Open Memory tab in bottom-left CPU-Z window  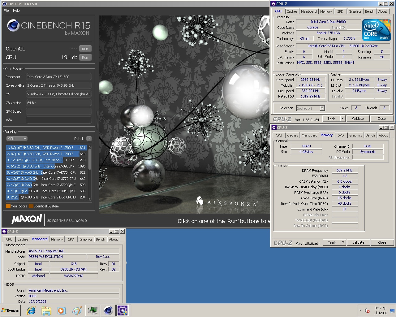coord(57,239)
